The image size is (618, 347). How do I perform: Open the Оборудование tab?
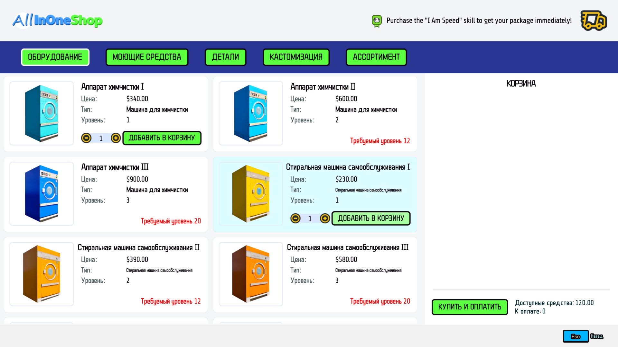click(x=55, y=57)
